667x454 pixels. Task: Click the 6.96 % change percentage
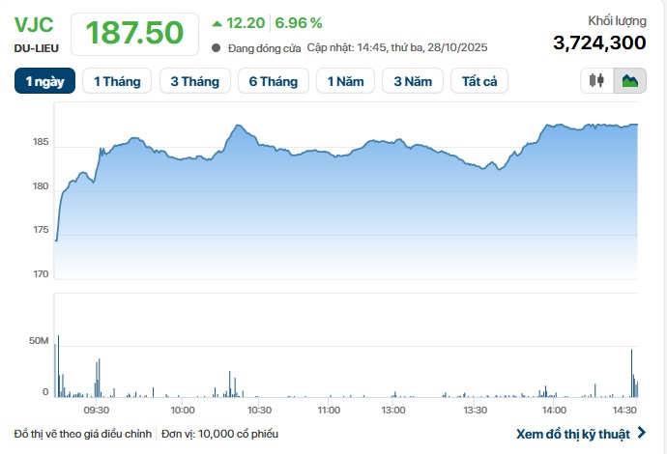299,22
